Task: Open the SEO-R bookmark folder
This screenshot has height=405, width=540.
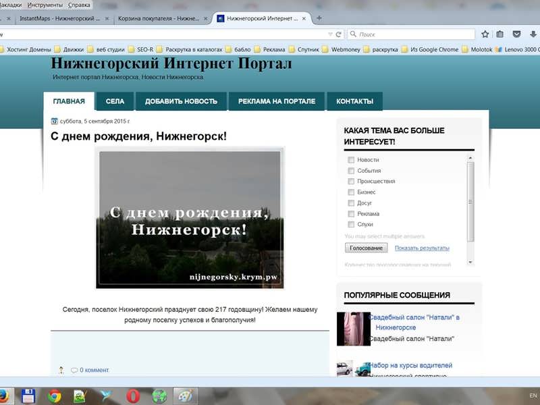Action: (141, 49)
